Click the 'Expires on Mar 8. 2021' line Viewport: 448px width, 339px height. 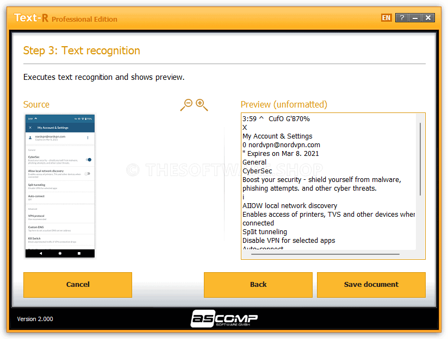pyautogui.click(x=281, y=154)
